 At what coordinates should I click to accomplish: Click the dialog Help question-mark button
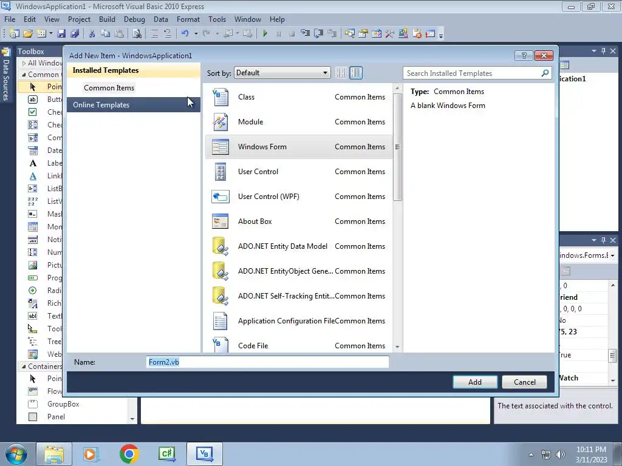coord(524,55)
